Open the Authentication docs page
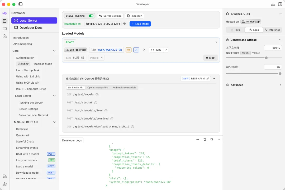Viewport: 285px width, 190px height. tap(25, 58)
